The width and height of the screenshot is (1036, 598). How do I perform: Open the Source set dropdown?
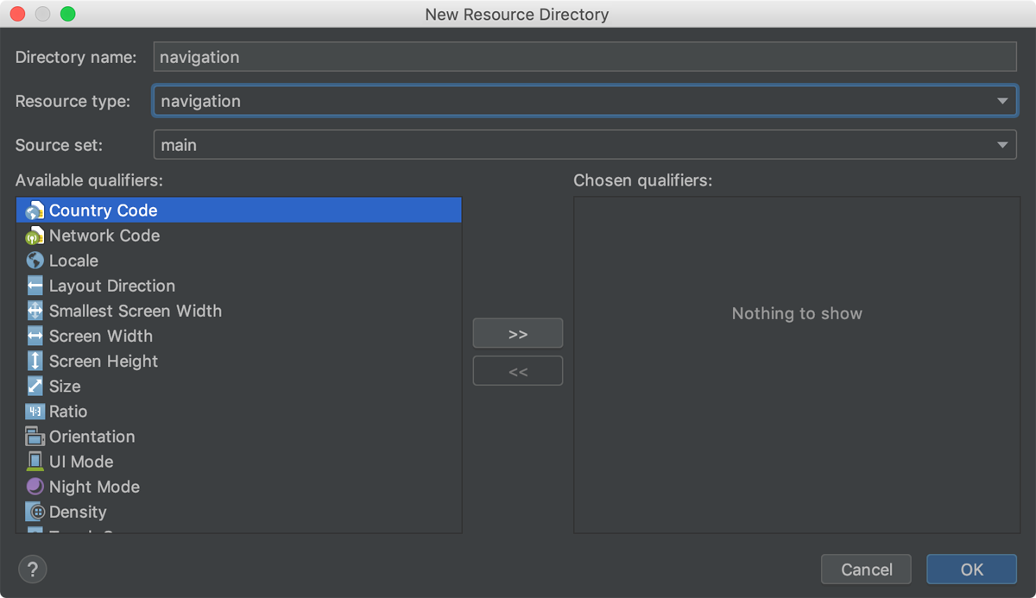click(584, 145)
